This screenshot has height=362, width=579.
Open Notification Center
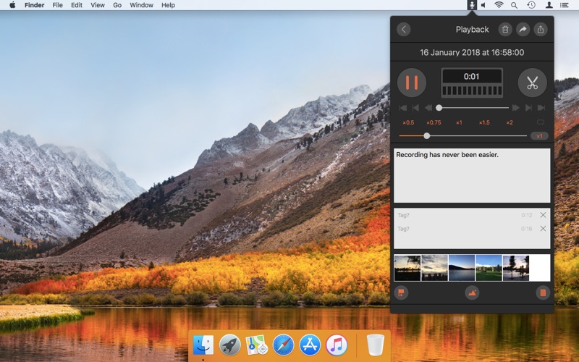pyautogui.click(x=565, y=5)
